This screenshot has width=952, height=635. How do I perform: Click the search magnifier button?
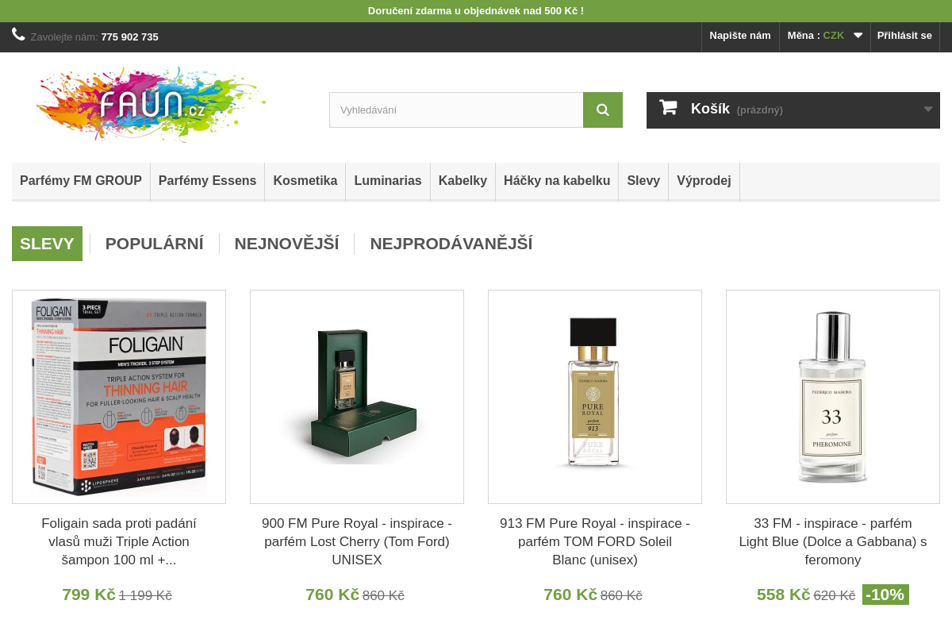point(603,110)
